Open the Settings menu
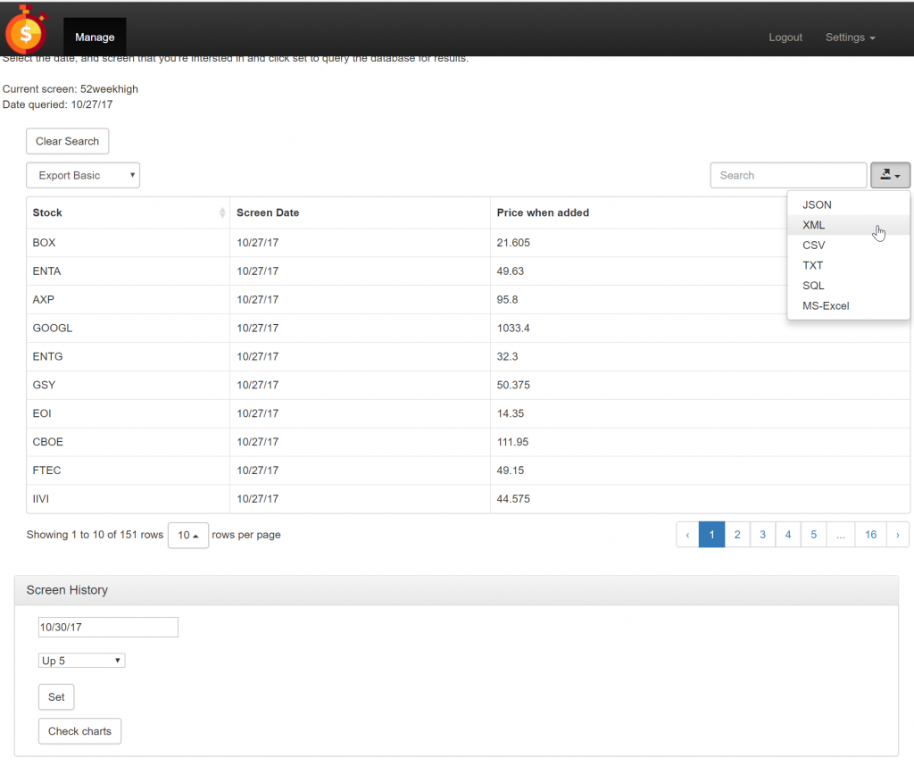The image size is (914, 766). point(850,37)
